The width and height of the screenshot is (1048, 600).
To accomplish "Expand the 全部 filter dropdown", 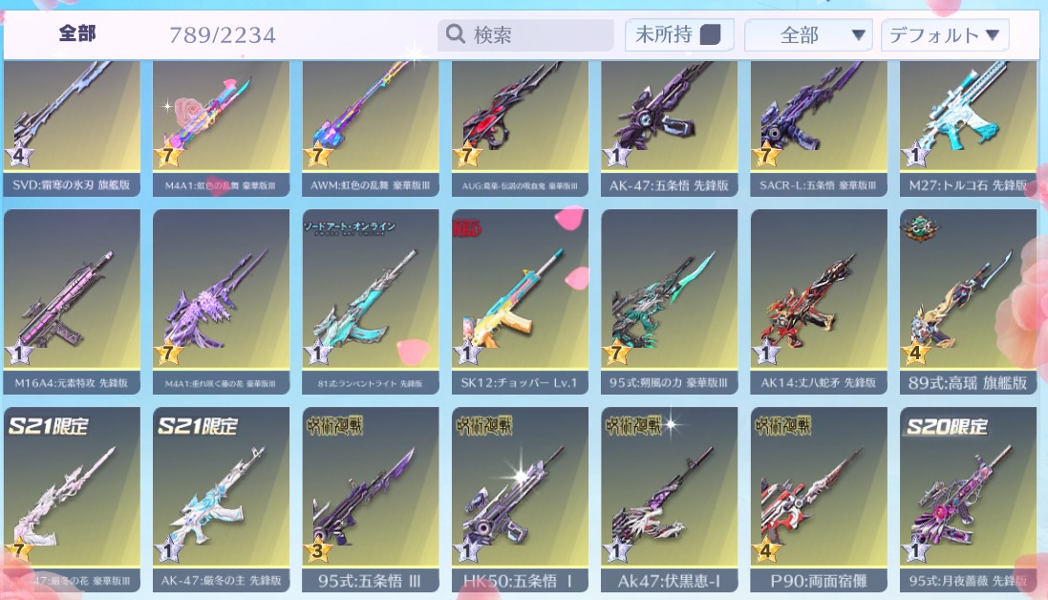I will point(808,34).
